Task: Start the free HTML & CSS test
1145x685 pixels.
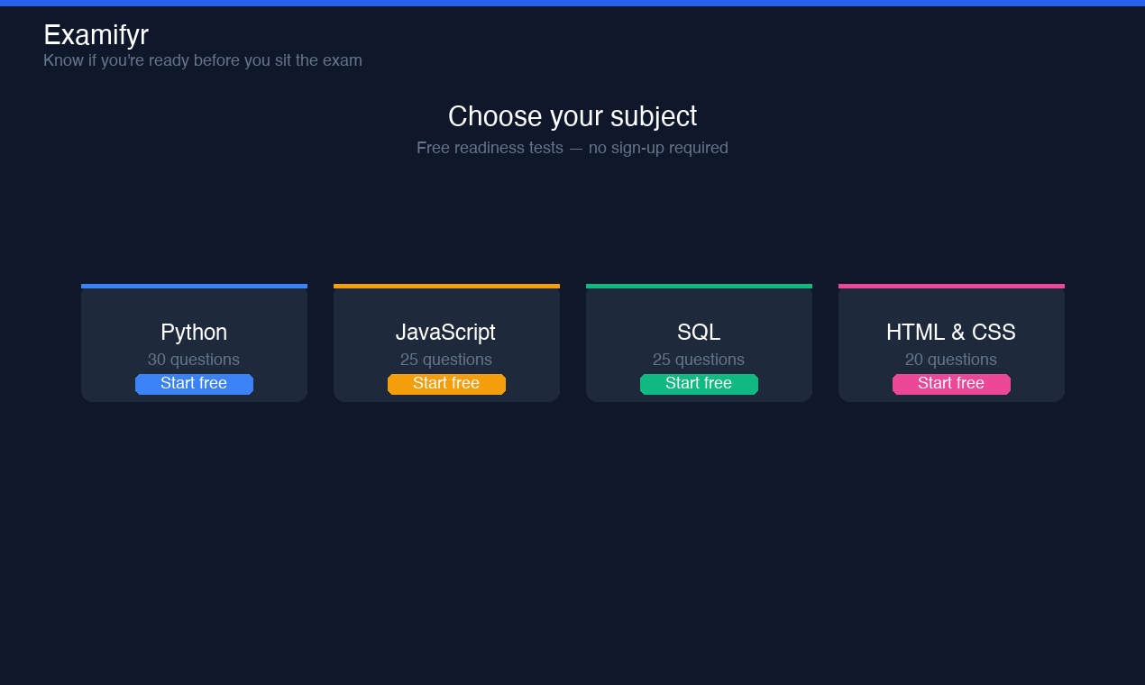Action: (x=951, y=384)
